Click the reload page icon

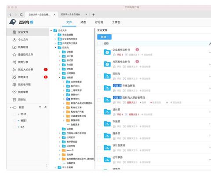click(22, 15)
